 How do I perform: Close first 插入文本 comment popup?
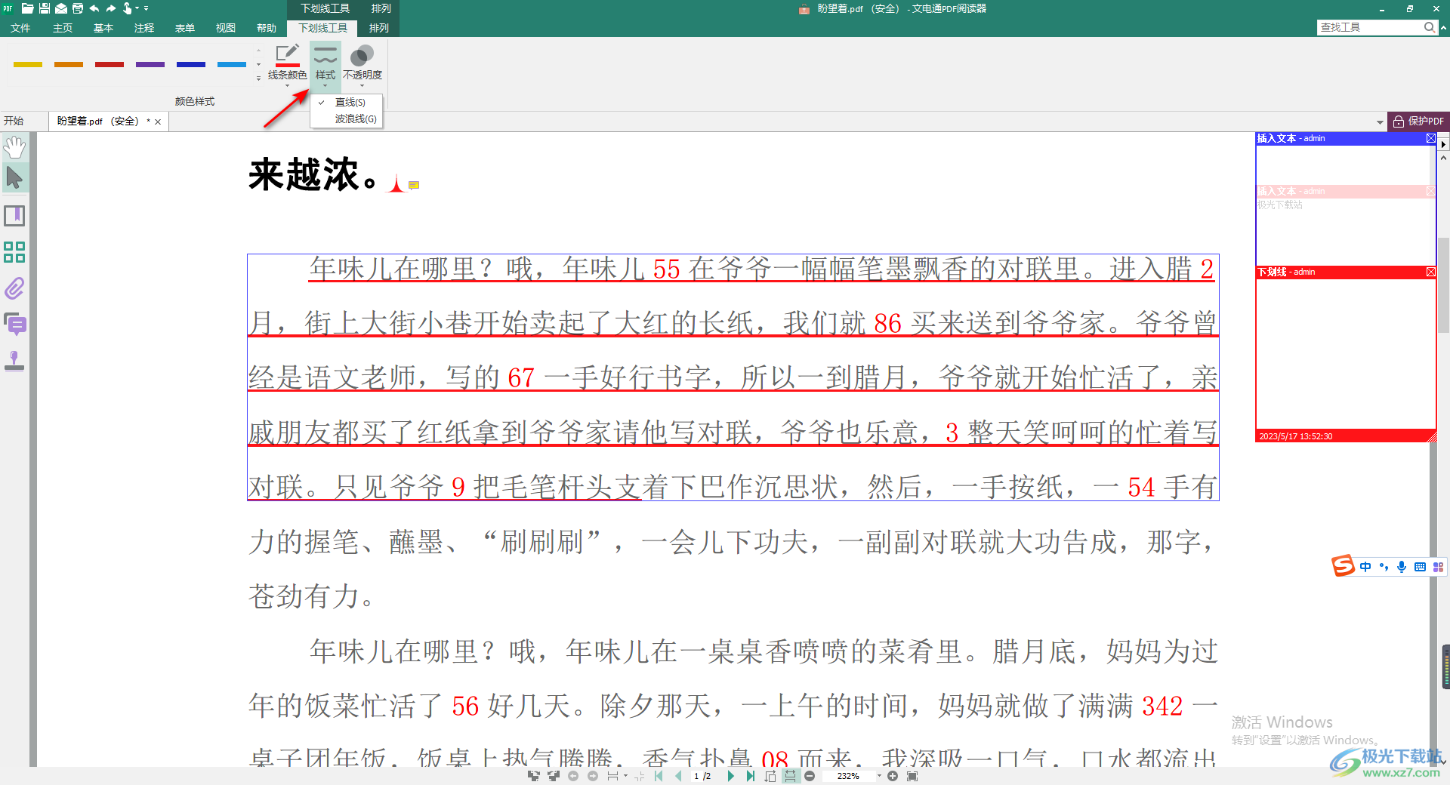click(1430, 138)
